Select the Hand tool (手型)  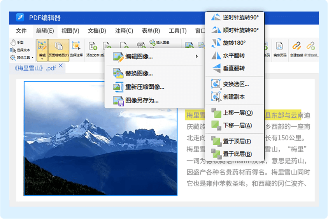[x=17, y=42]
